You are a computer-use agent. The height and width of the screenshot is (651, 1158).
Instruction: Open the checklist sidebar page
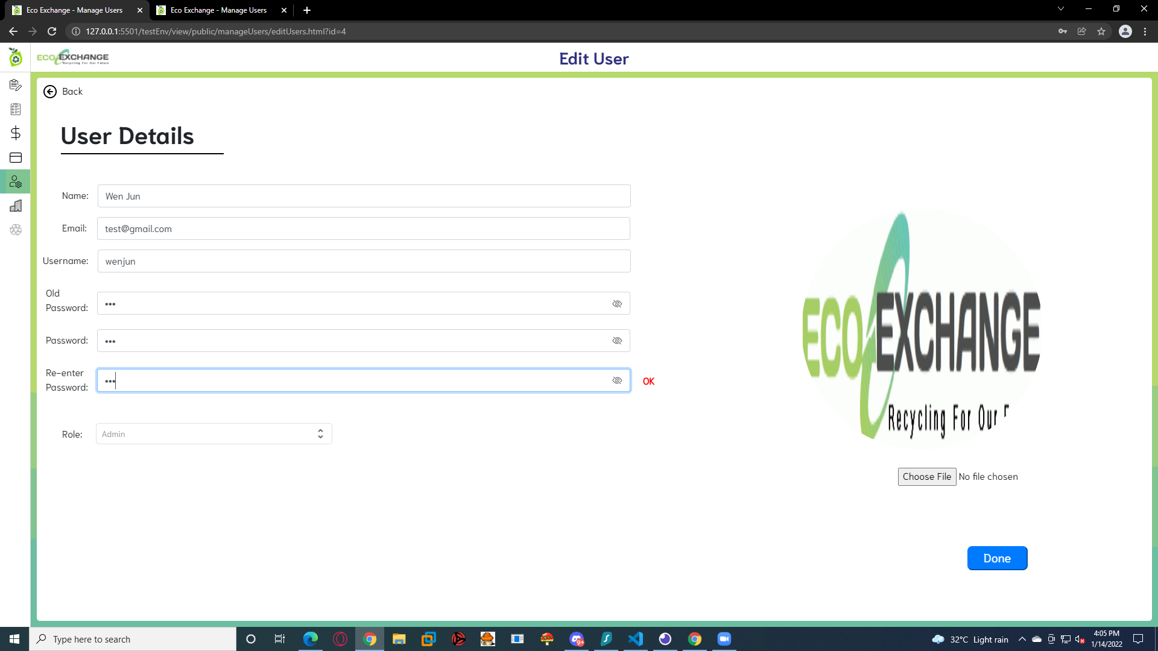(16, 109)
